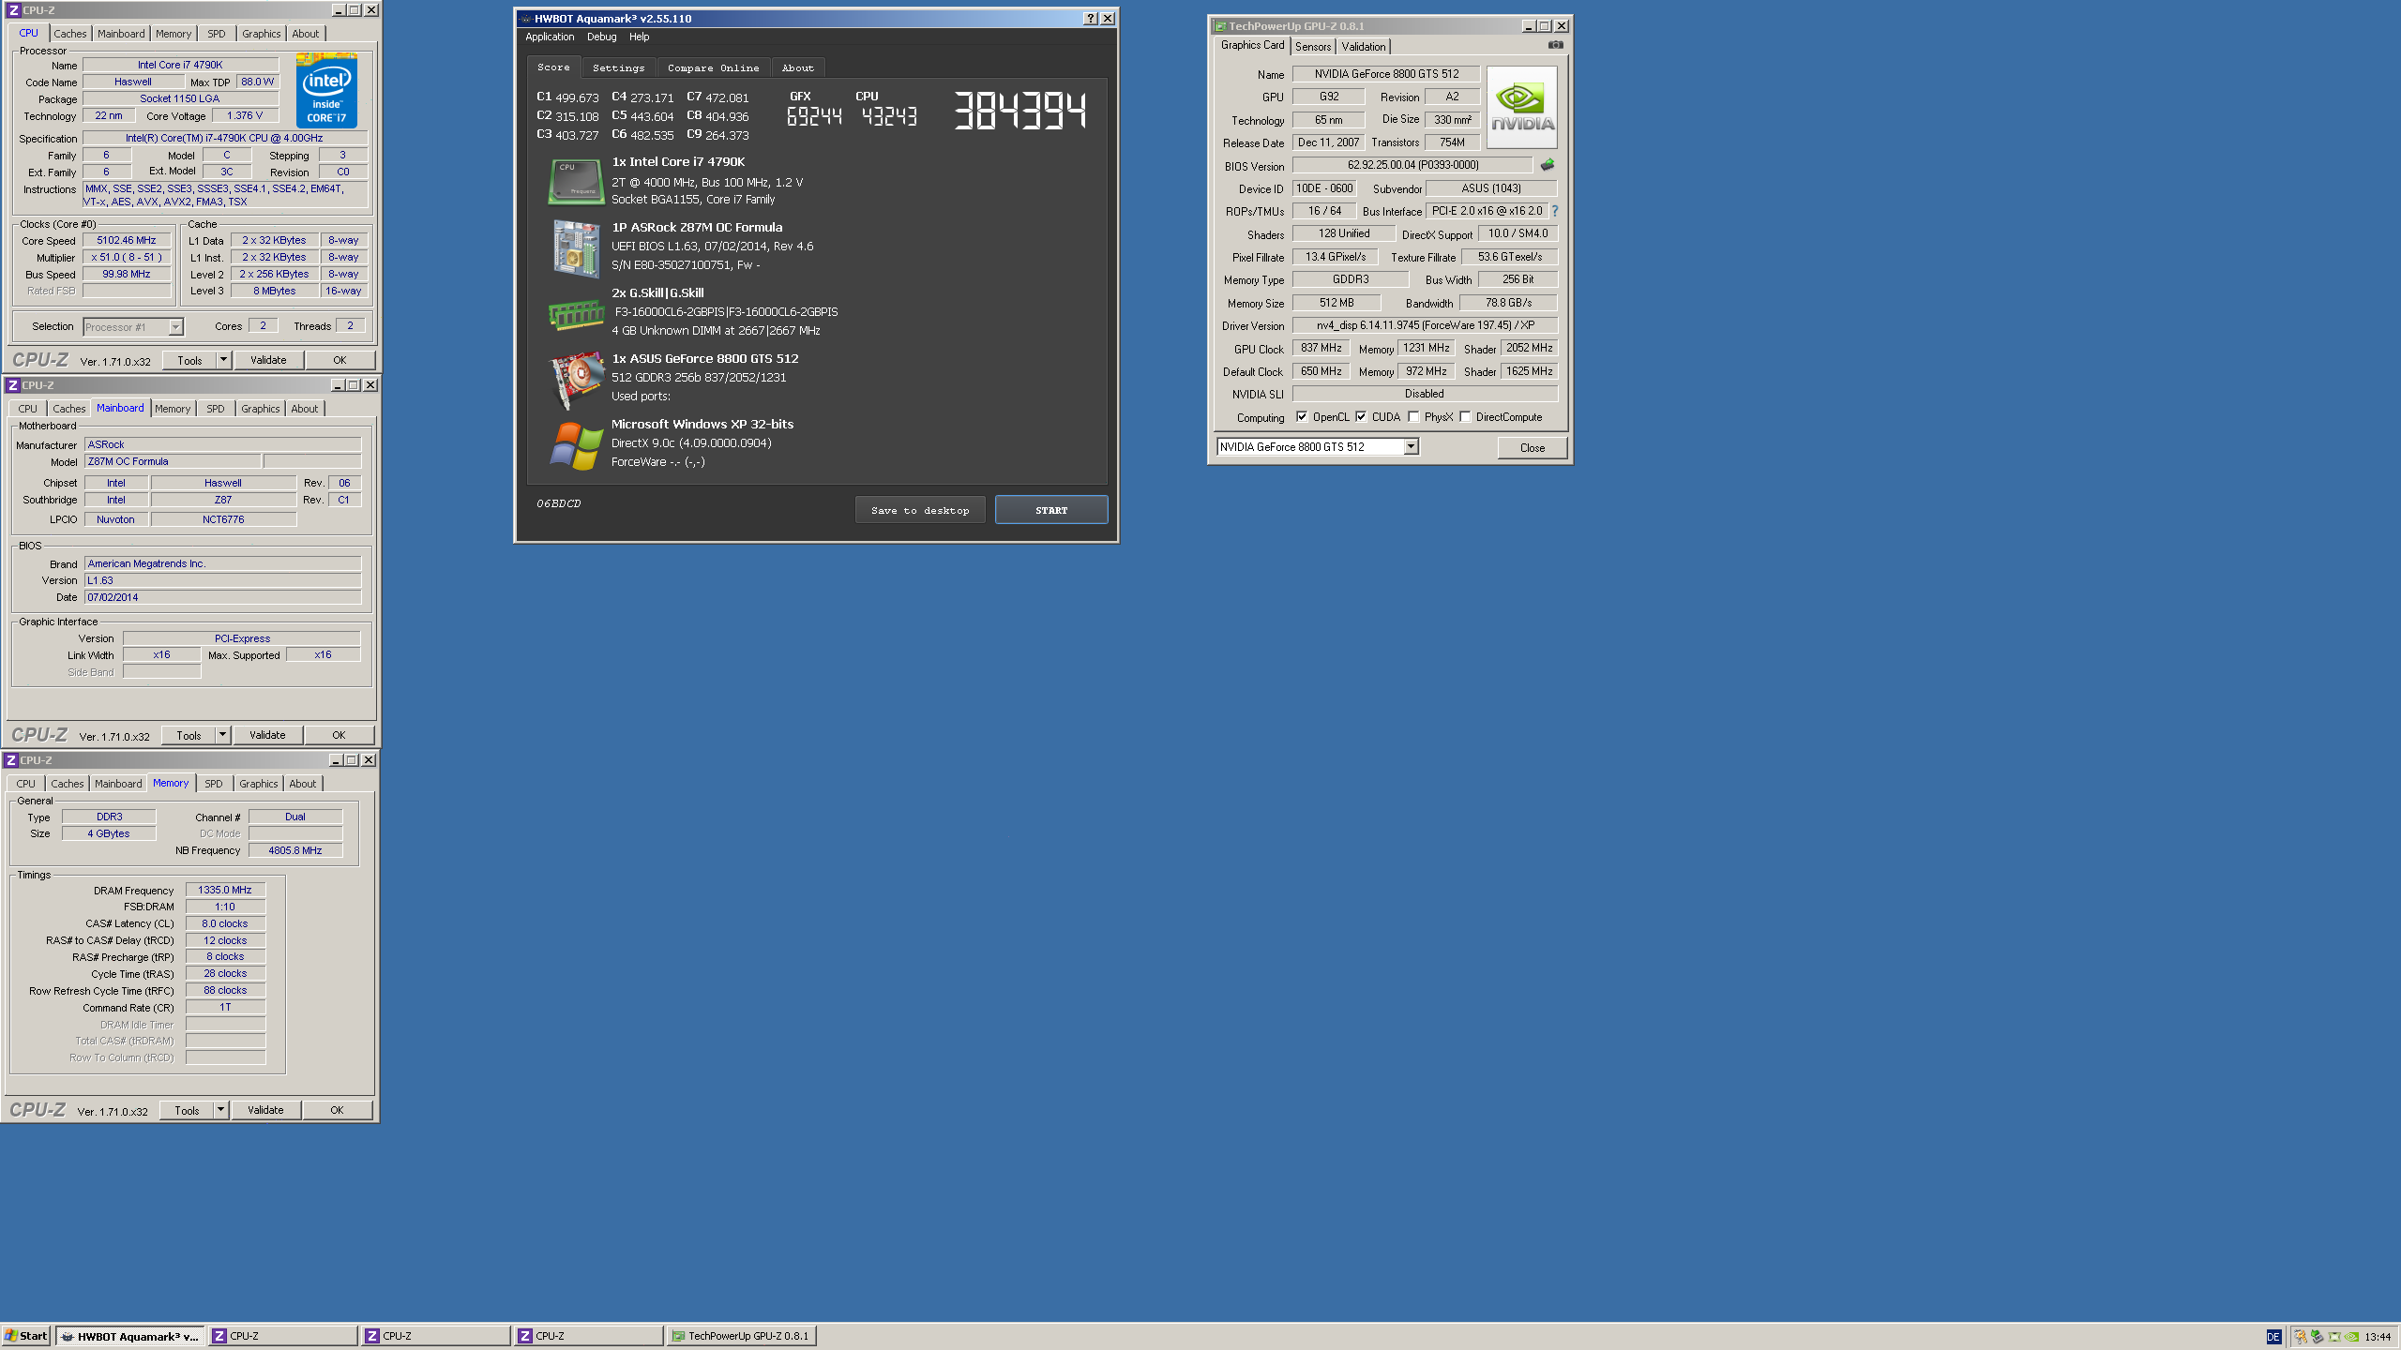This screenshot has height=1350, width=2401.
Task: Expand Tools dropdown arrow in Mainboard window
Action: point(222,735)
